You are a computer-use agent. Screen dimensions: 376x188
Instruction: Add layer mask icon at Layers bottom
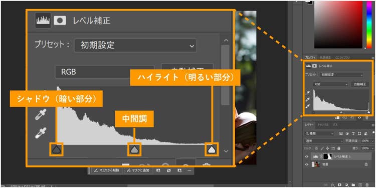pyautogui.click(x=339, y=184)
